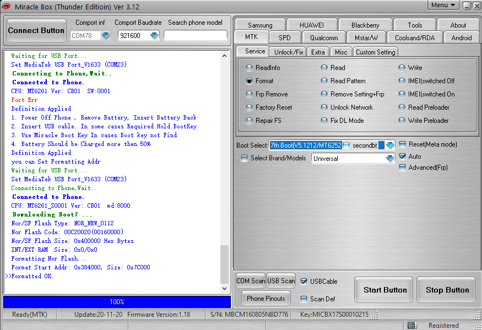Click the 'Port Err' log line

24,100
